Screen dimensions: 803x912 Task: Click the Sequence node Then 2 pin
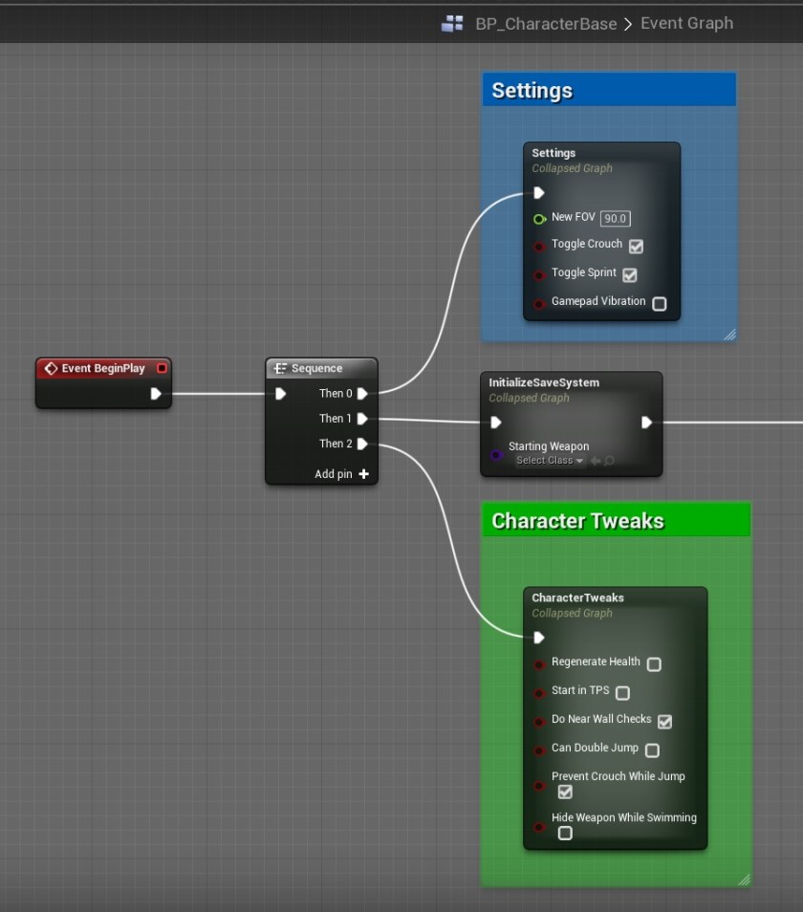pyautogui.click(x=362, y=444)
